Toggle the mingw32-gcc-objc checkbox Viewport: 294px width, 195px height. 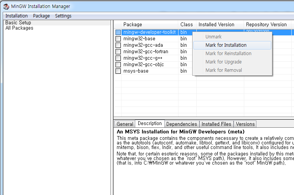(118, 65)
